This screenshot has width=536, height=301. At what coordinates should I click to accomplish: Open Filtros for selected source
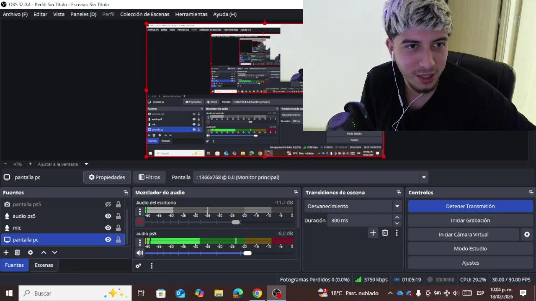(149, 177)
